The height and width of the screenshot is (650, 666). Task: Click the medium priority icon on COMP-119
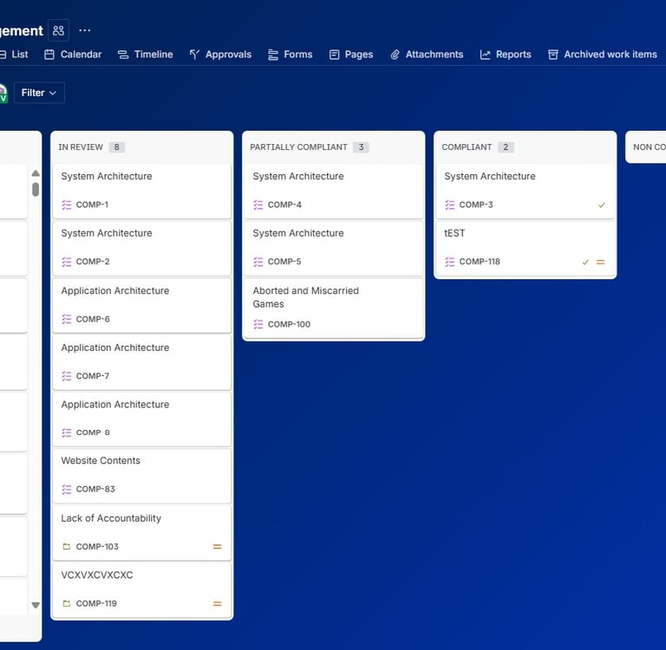[x=217, y=603]
